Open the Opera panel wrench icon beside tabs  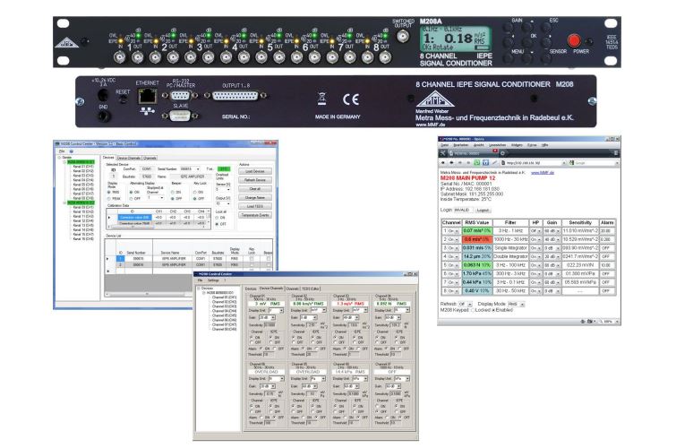click(x=442, y=153)
